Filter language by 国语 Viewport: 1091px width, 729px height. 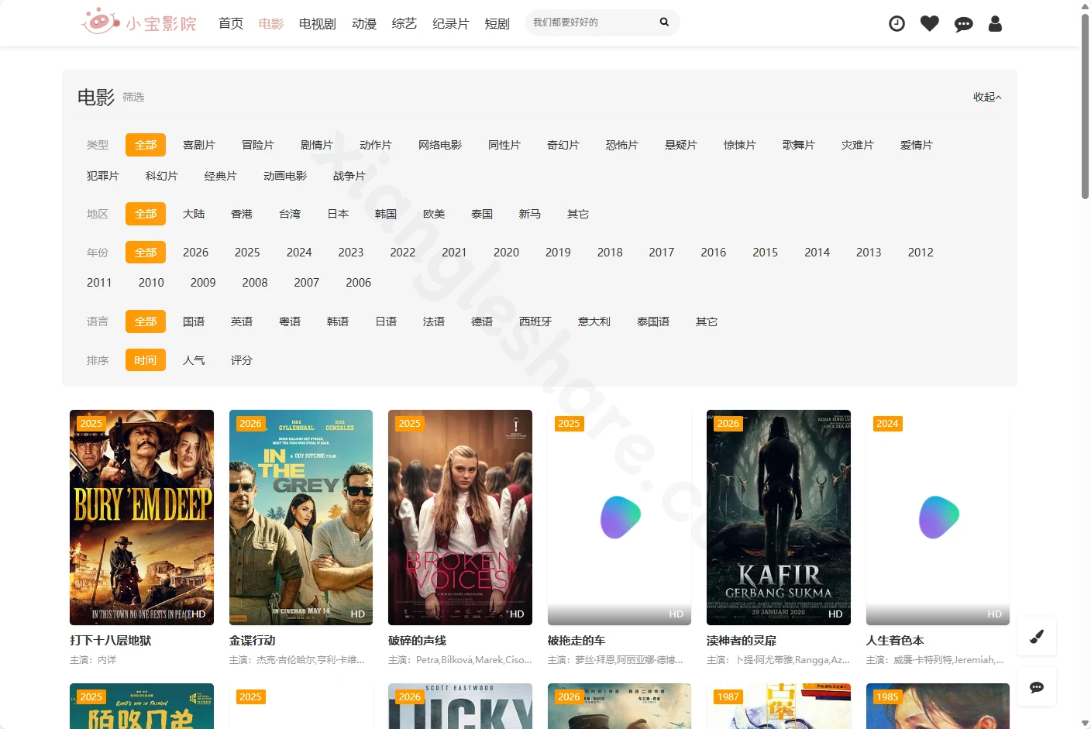pyautogui.click(x=194, y=322)
